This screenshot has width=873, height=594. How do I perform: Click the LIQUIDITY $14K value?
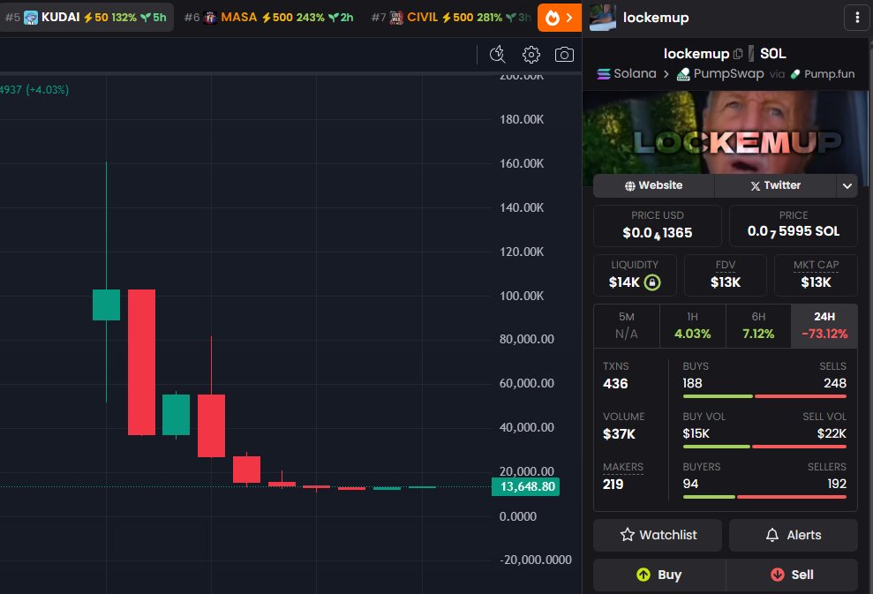tap(624, 282)
